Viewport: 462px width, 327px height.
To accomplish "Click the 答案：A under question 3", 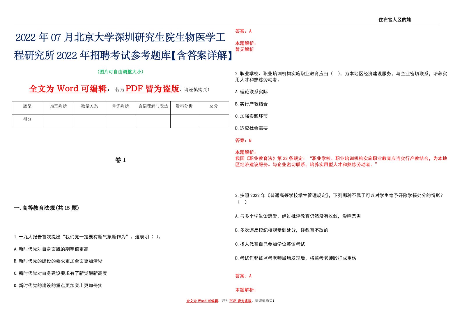I will click(243, 276).
